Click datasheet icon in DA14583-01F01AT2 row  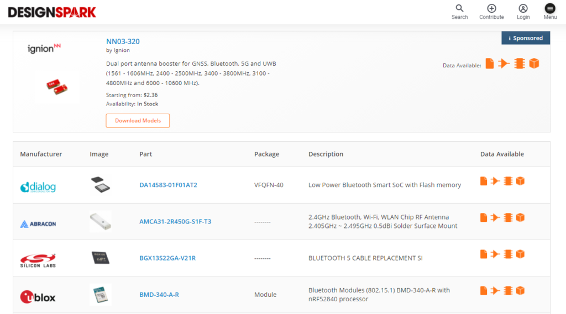tap(484, 181)
